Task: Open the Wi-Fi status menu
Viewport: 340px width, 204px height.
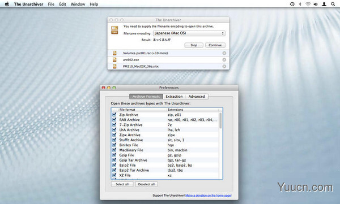Action: (308, 4)
